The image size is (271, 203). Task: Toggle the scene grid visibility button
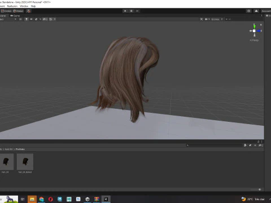[51, 19]
